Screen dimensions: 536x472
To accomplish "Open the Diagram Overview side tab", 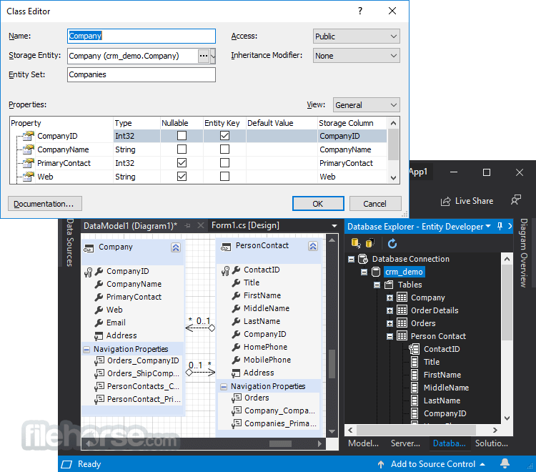I will 524,252.
